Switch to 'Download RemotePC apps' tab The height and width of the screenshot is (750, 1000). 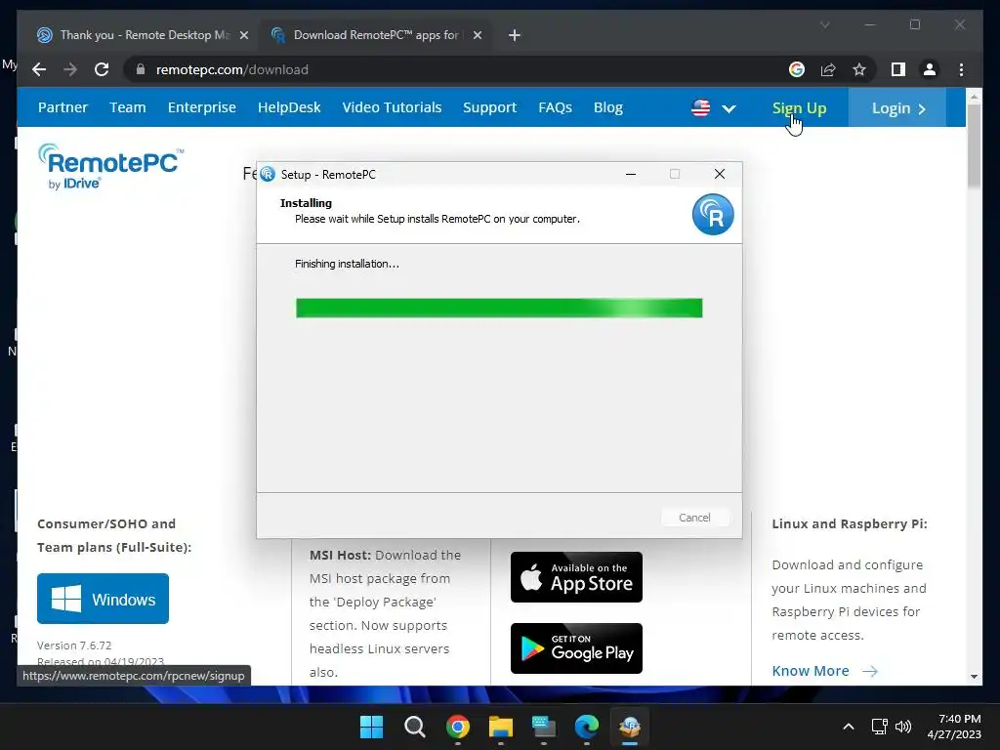374,35
